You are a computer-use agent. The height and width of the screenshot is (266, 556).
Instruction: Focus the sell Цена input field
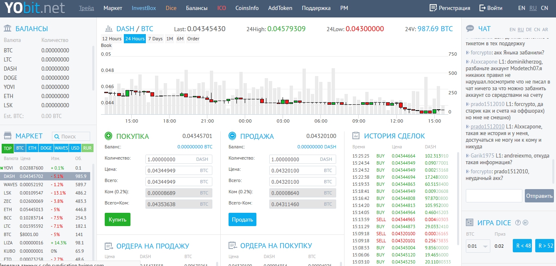(x=303, y=170)
